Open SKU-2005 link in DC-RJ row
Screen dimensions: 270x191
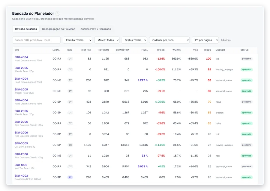[x=21, y=68]
